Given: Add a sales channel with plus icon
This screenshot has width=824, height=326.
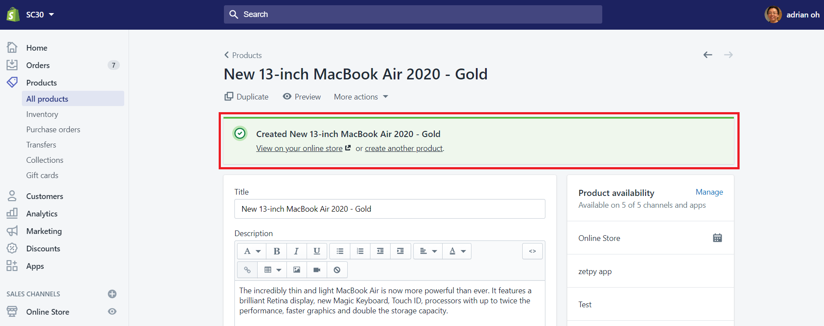Looking at the screenshot, I should point(112,294).
